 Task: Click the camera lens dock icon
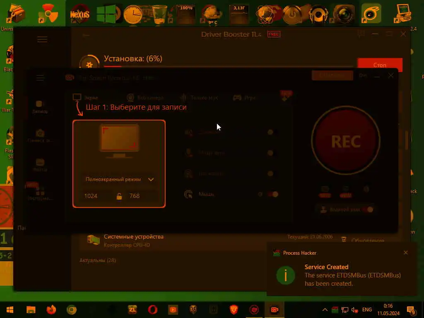(x=344, y=14)
